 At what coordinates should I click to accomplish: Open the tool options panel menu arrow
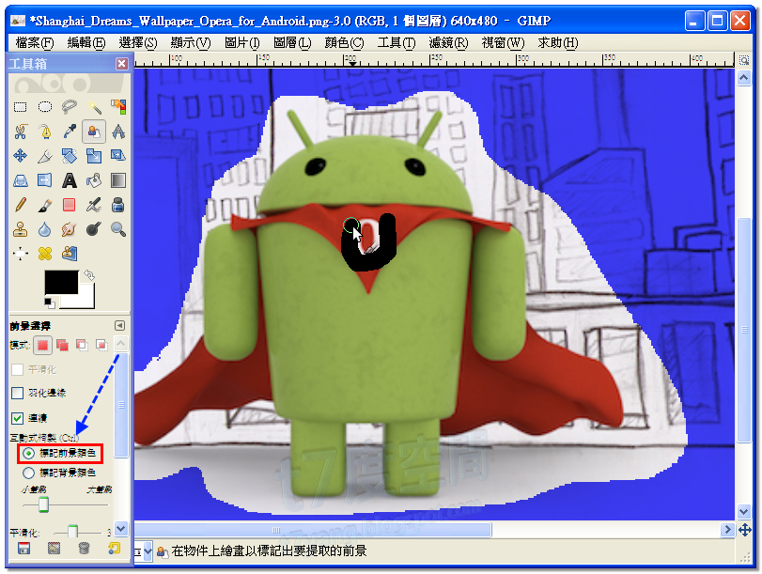click(120, 326)
